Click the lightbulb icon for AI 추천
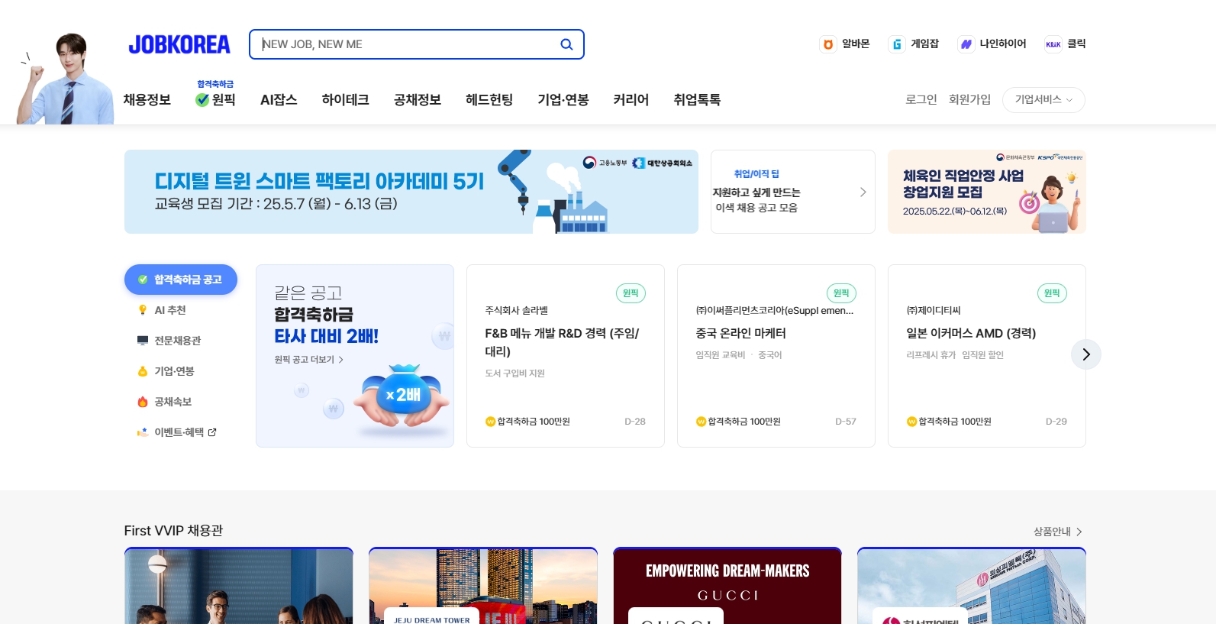1216x624 pixels. (x=142, y=310)
